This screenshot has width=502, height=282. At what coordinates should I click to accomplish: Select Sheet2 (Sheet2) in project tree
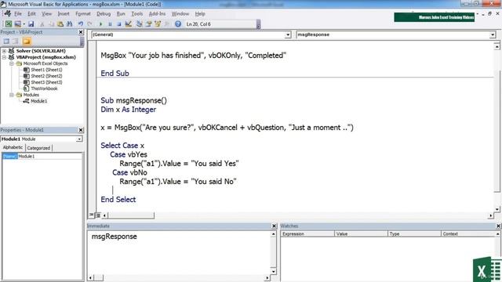point(46,76)
